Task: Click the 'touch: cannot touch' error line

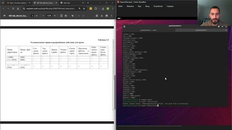Action: [156, 104]
